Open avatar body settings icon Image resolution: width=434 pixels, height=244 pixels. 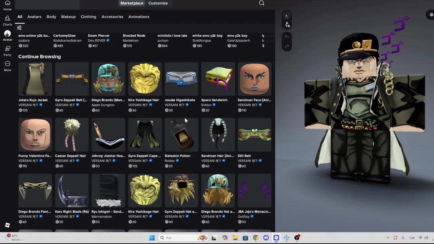click(287, 24)
